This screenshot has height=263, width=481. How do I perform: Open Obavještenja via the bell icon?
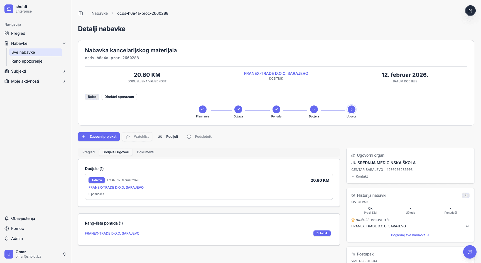[x=7, y=218]
